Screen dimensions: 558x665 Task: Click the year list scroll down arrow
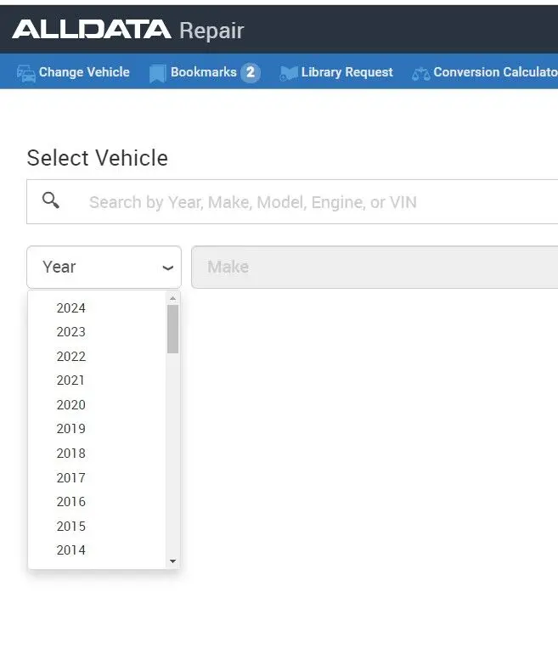tap(172, 561)
